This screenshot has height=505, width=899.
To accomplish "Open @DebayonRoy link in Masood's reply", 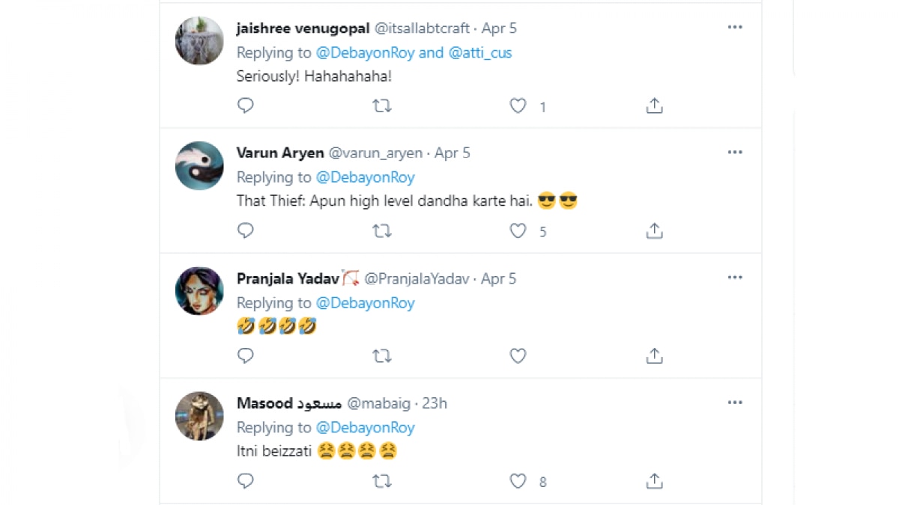I will coord(365,428).
